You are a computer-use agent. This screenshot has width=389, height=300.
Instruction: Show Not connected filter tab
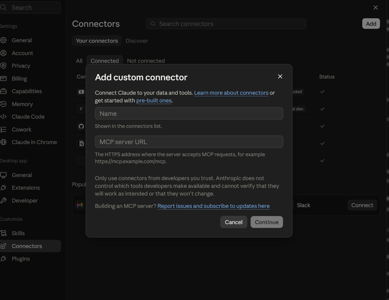pos(146,61)
